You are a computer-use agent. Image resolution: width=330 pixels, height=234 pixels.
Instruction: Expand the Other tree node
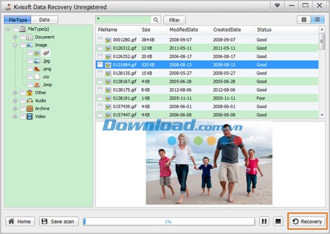click(15, 92)
